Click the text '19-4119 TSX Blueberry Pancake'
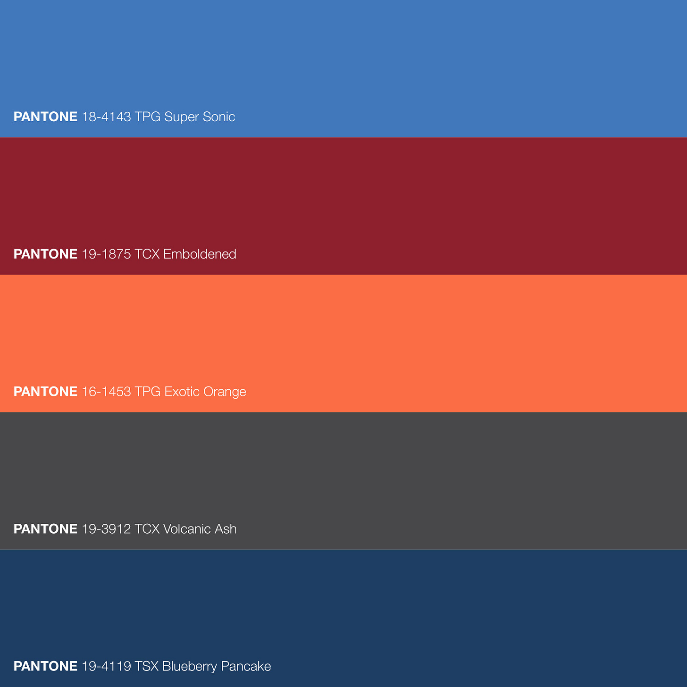 pyautogui.click(x=176, y=666)
